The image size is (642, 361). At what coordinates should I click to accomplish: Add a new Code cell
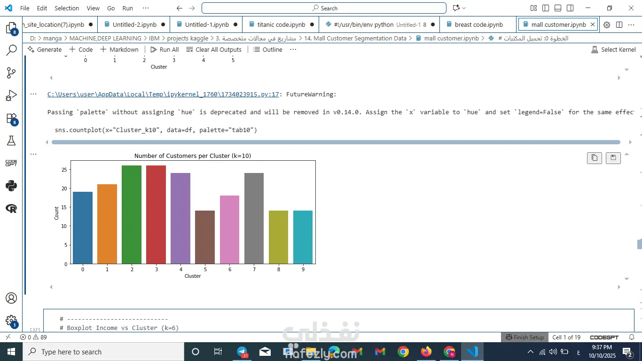click(81, 49)
